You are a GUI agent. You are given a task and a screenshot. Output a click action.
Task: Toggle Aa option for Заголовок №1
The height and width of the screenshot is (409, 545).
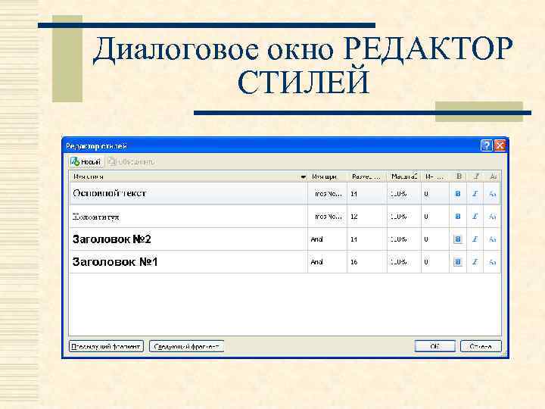(492, 262)
